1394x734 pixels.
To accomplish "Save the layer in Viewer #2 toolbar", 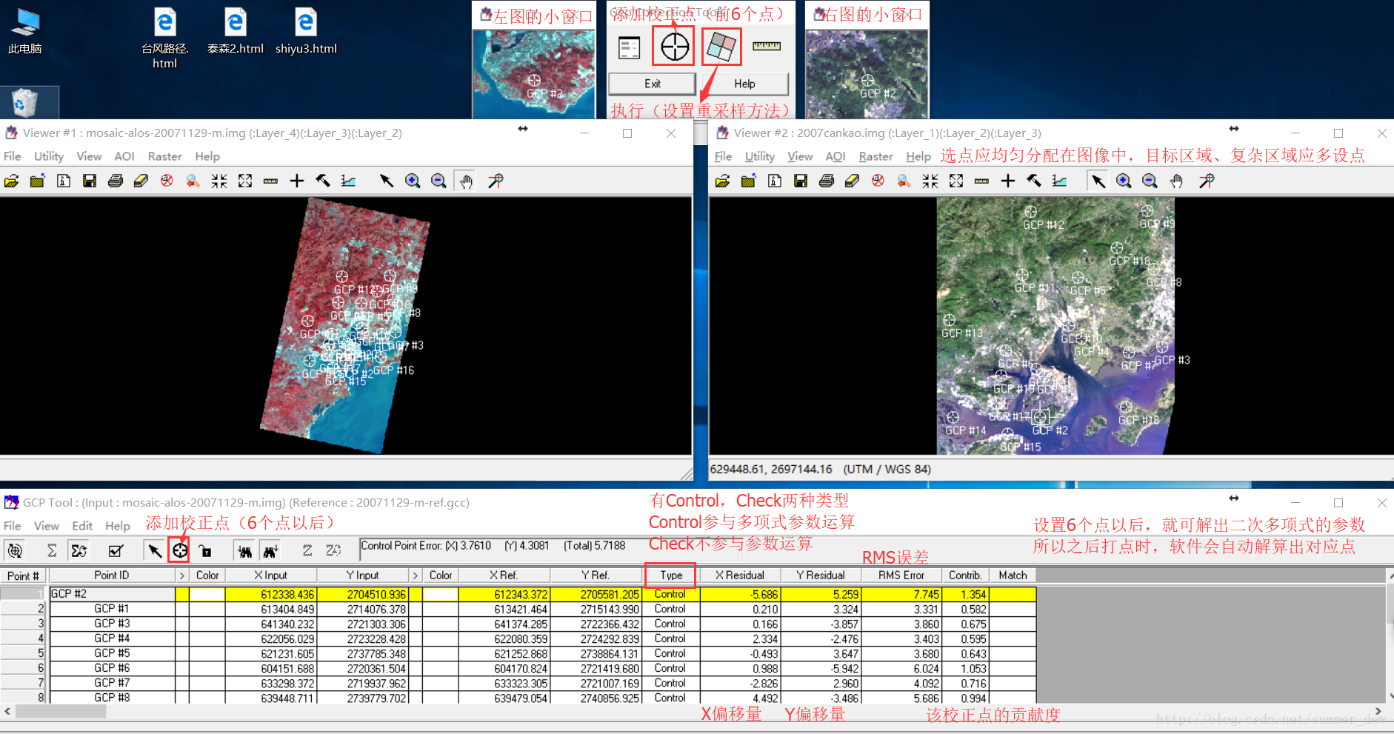I will pos(801,181).
